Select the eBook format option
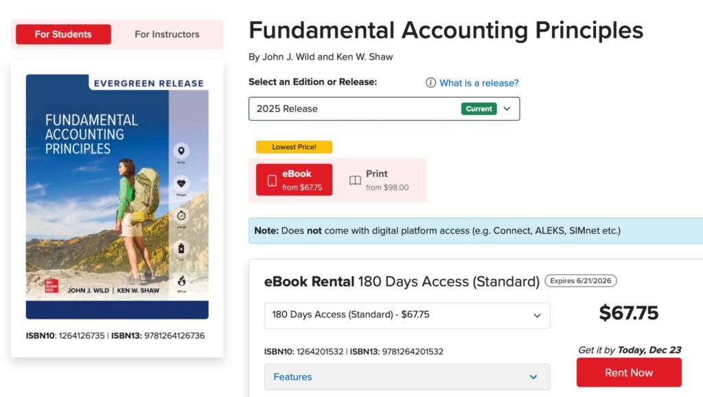The height and width of the screenshot is (397, 703). (x=295, y=180)
